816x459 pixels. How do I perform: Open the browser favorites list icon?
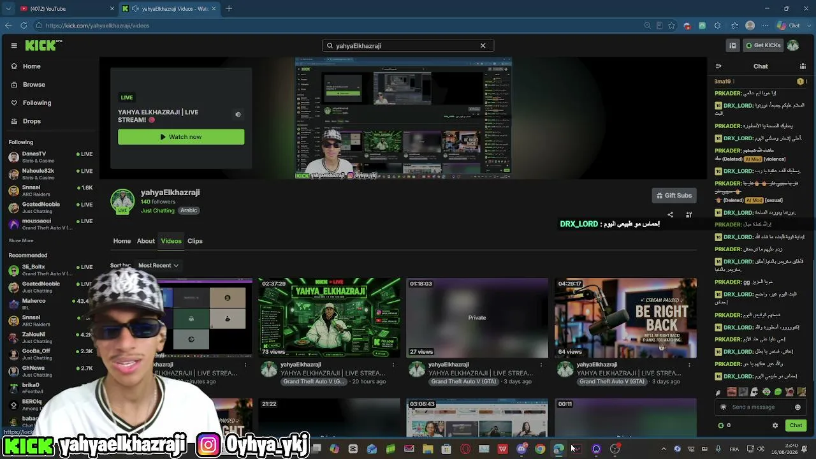click(x=735, y=25)
